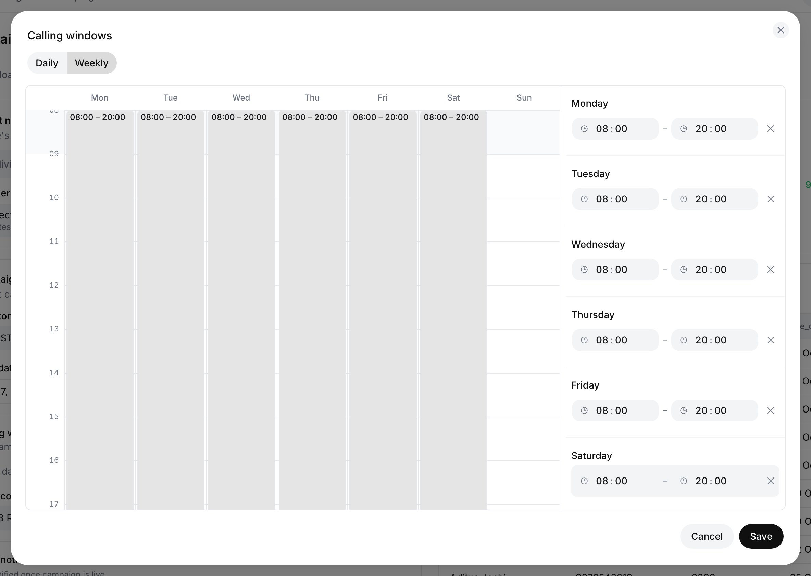The width and height of the screenshot is (811, 576).
Task: Edit Monday start time 08:00 field
Action: (x=615, y=129)
